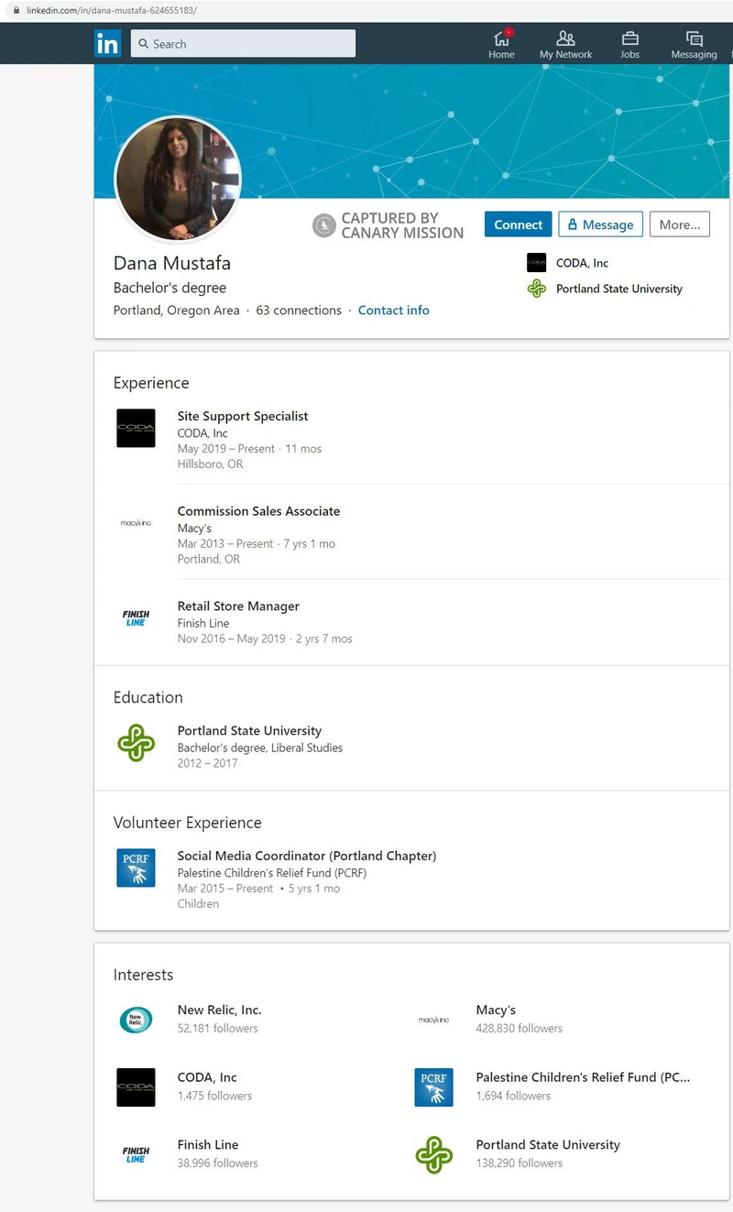Click '138,290 followers' text
This screenshot has height=1212, width=733.
tap(520, 1163)
